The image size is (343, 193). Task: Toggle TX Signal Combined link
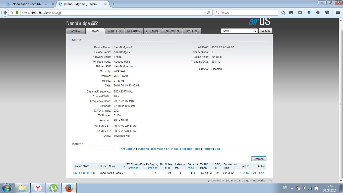[132, 168]
